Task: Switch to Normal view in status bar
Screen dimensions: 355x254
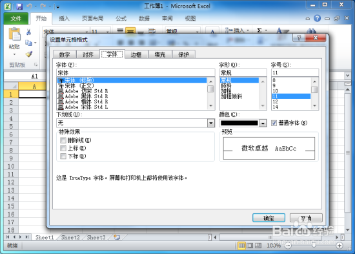Action: (241, 246)
